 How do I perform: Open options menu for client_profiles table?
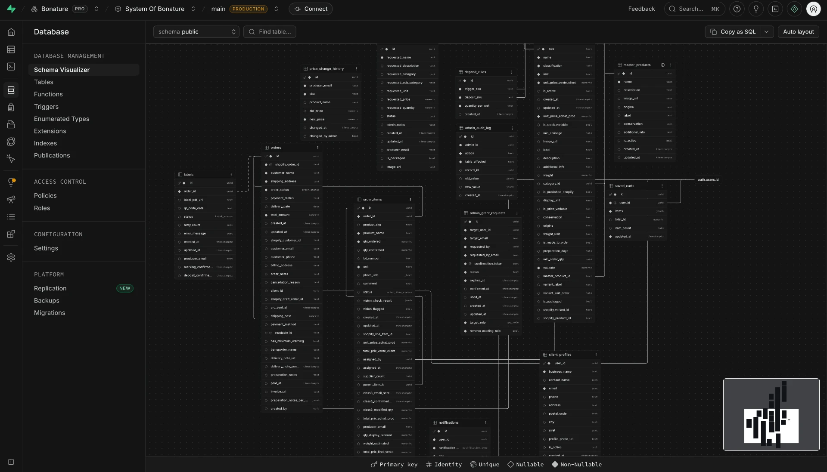coord(596,355)
